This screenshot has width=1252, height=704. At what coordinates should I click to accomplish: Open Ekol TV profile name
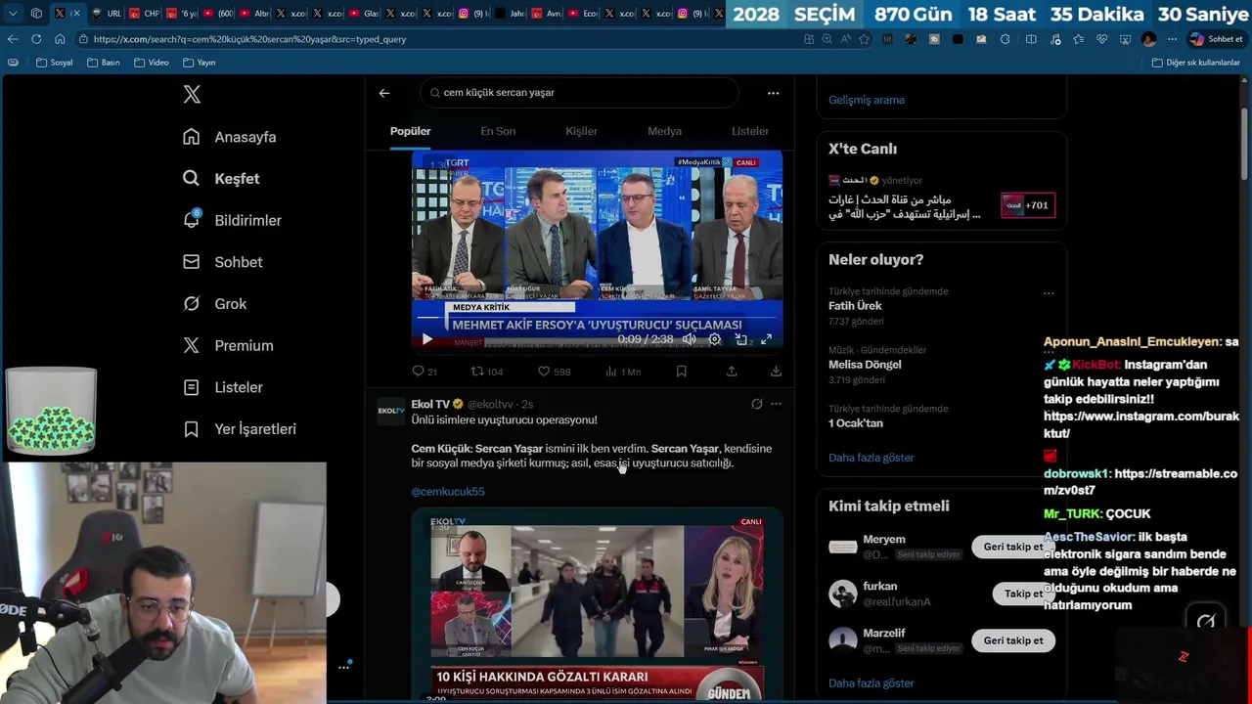click(x=430, y=404)
